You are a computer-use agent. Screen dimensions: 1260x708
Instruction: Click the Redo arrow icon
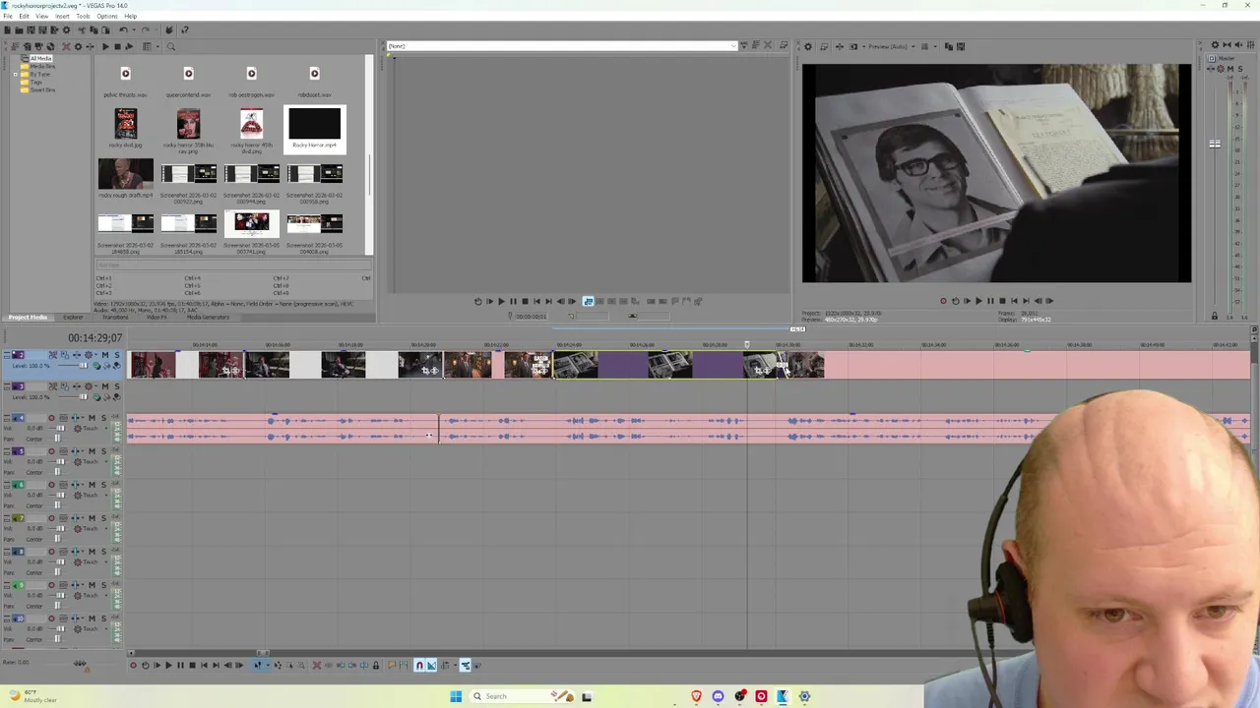[x=146, y=29]
